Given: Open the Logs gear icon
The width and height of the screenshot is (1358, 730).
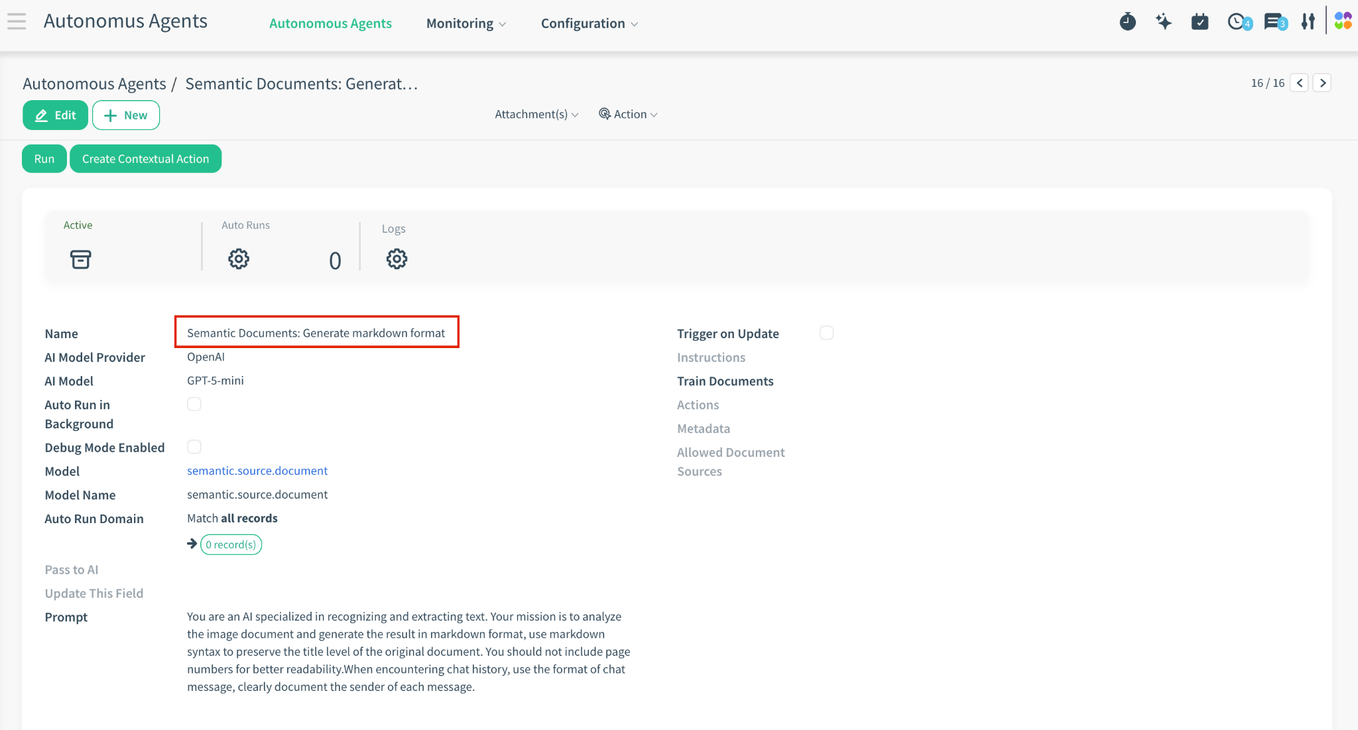Looking at the screenshot, I should (x=397, y=259).
